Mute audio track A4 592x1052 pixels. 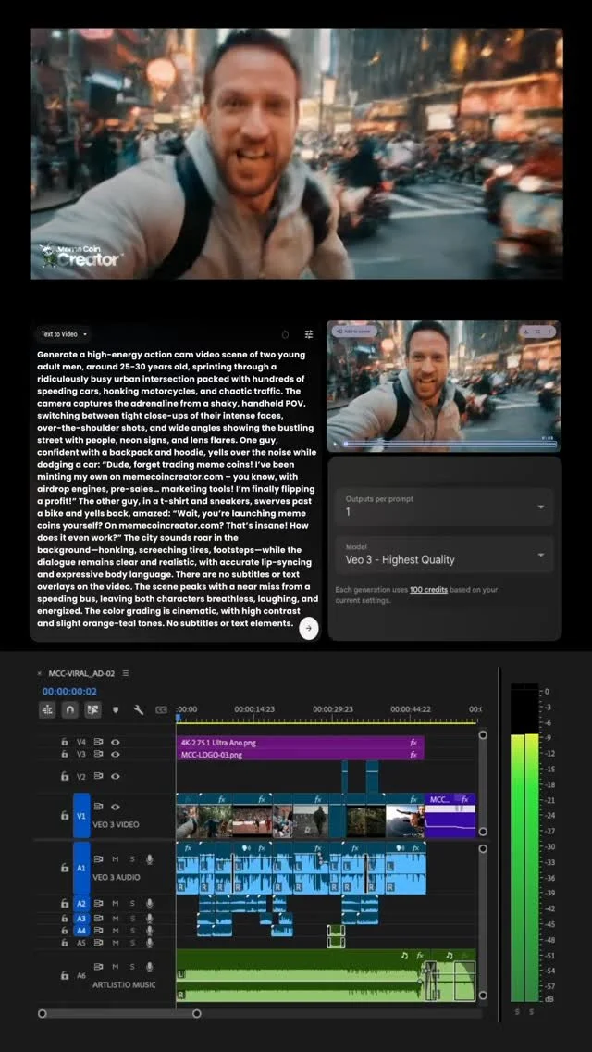coord(116,931)
